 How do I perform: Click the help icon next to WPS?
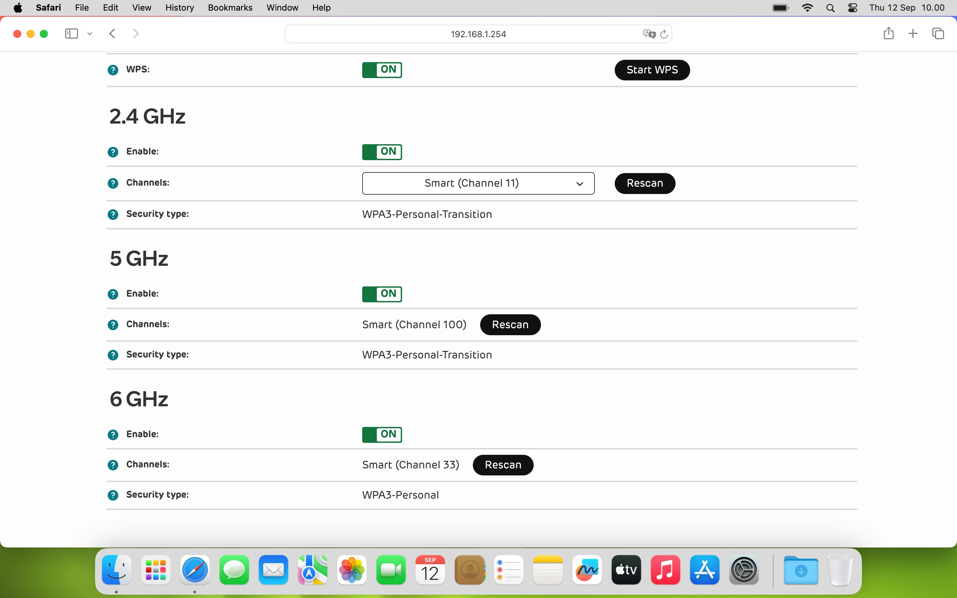[x=113, y=70]
